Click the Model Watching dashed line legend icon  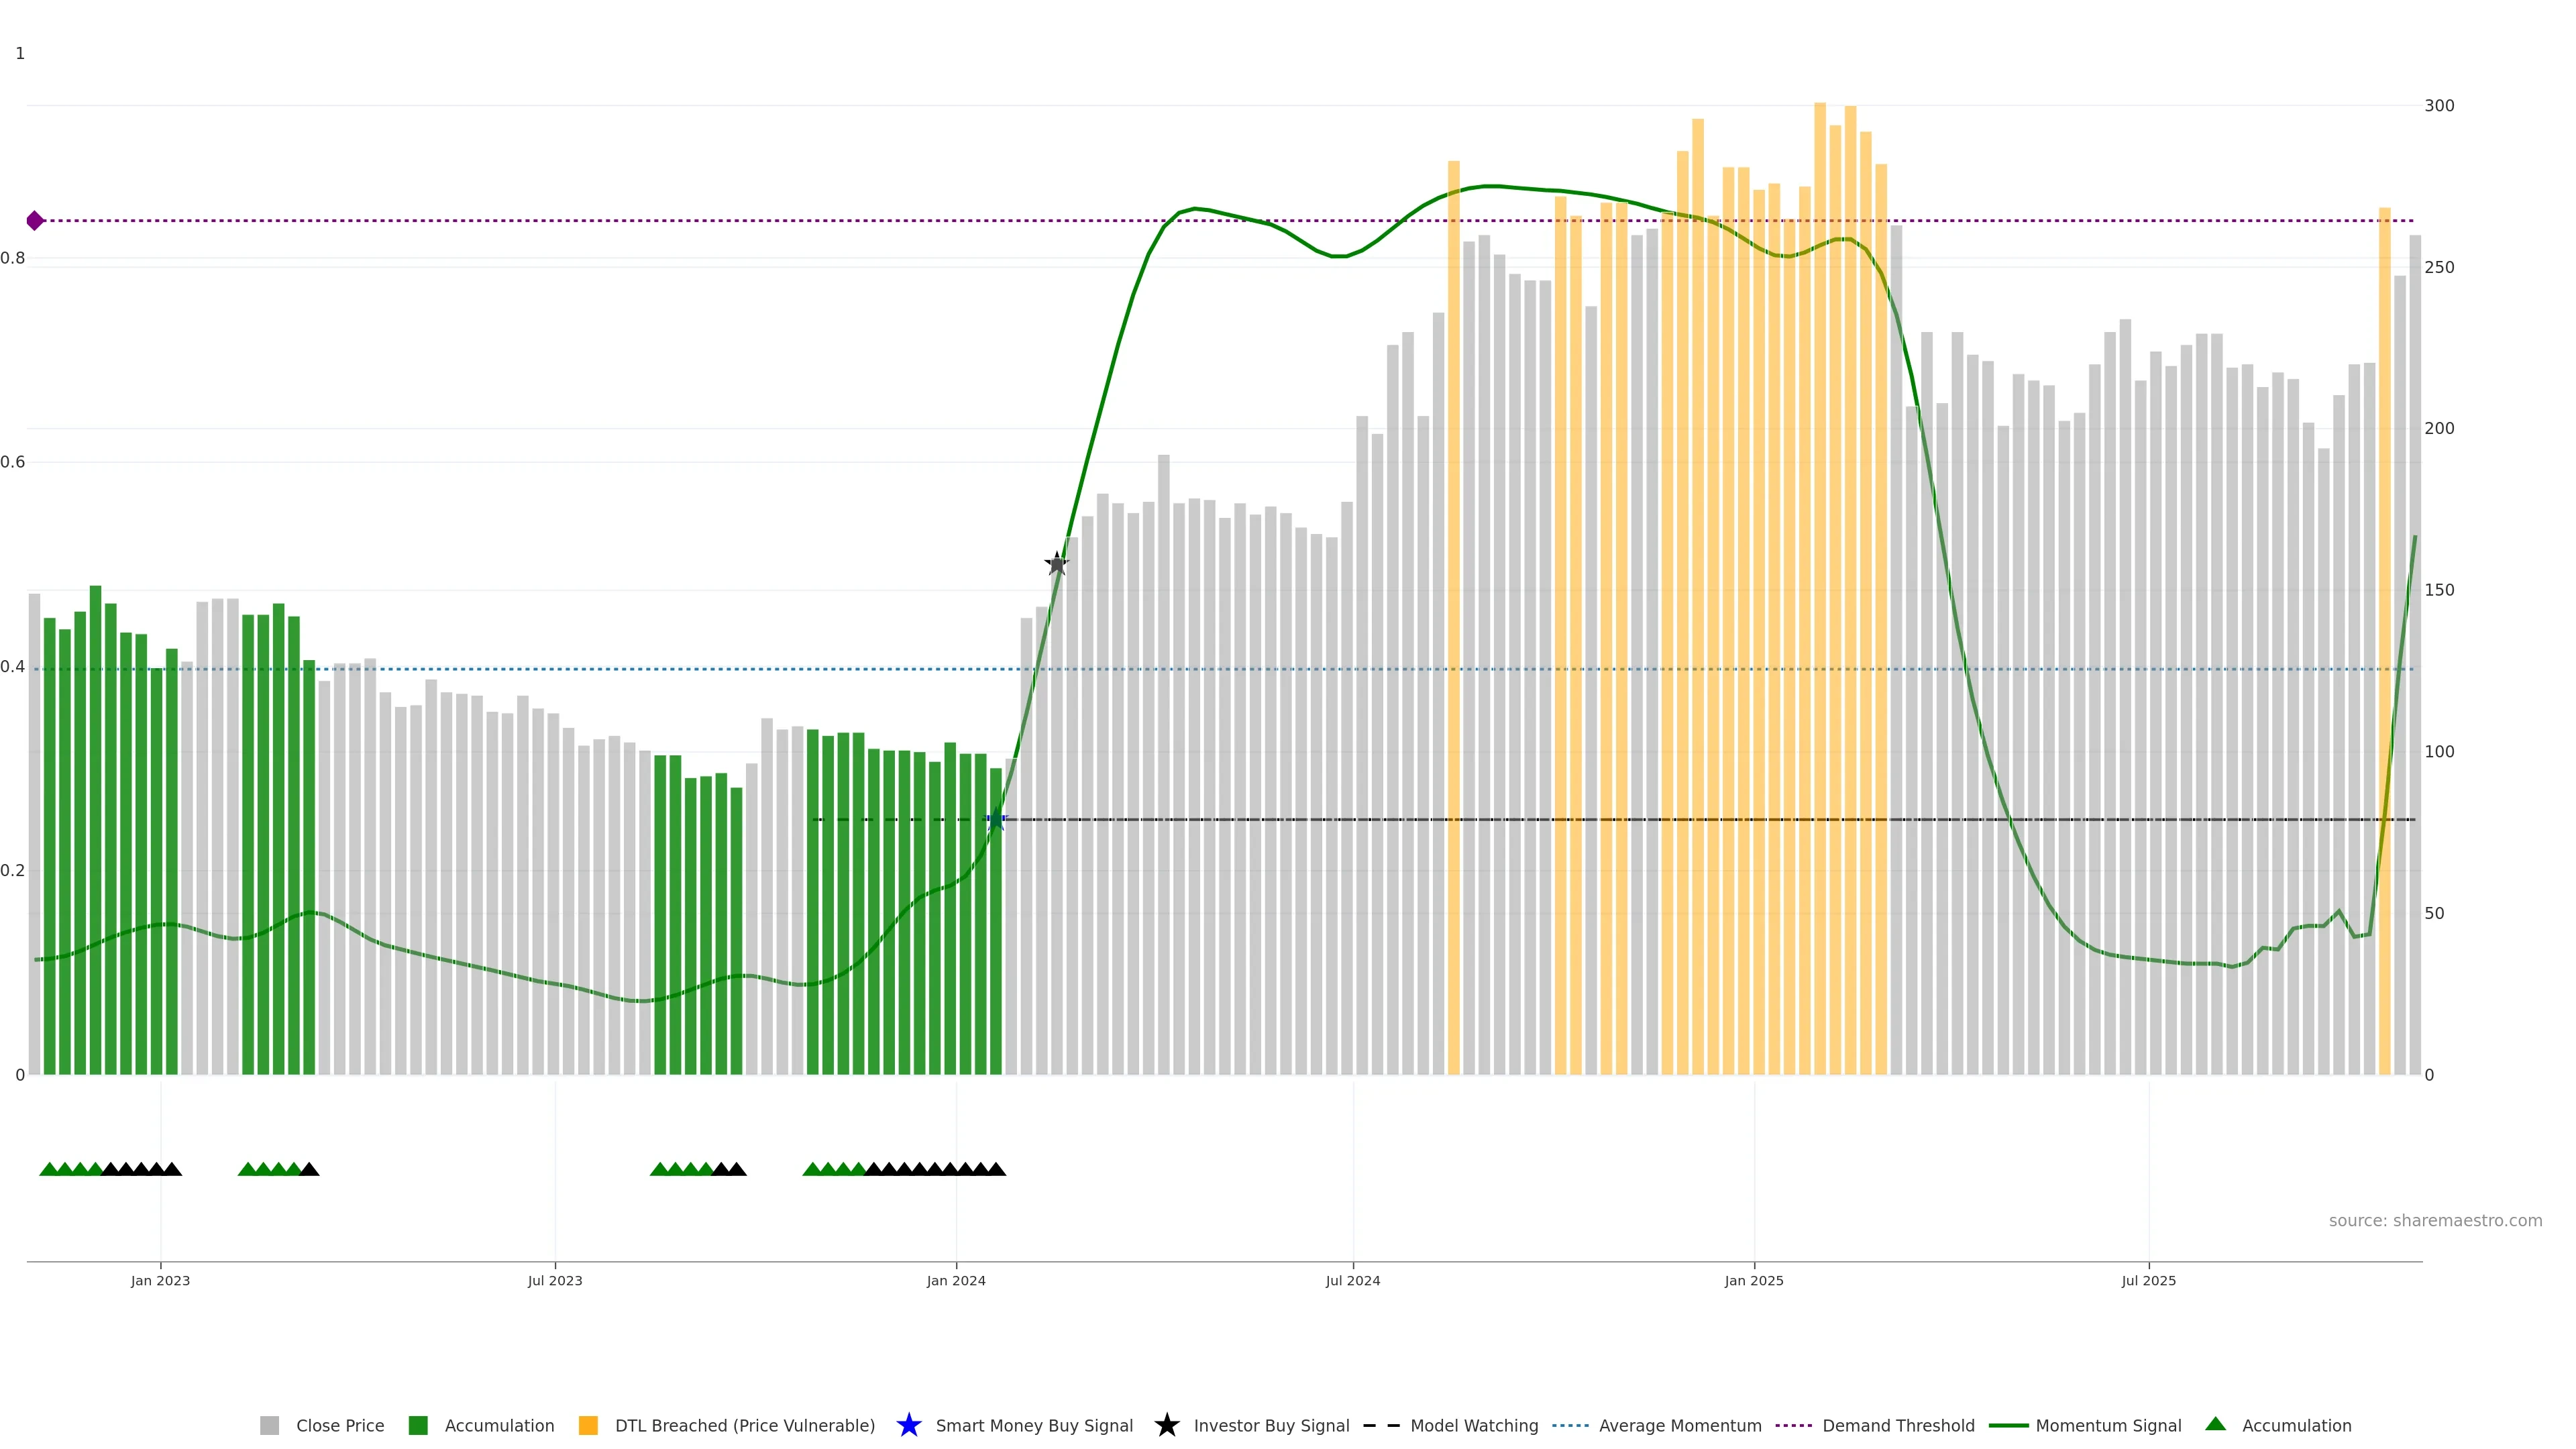click(1381, 1425)
